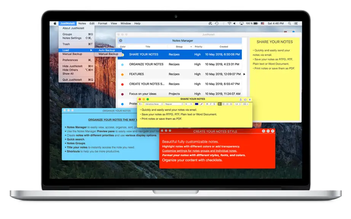Screen dimensions: 351x219
Task: Choose Manual Backup below Load in main menu
Action: click(77, 54)
